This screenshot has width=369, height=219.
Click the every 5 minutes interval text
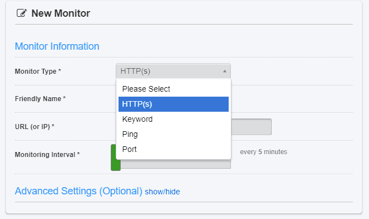pyautogui.click(x=263, y=152)
